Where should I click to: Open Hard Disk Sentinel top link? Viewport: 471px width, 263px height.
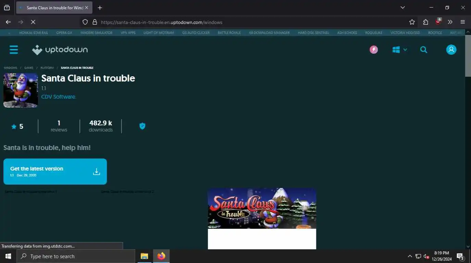pyautogui.click(x=314, y=33)
